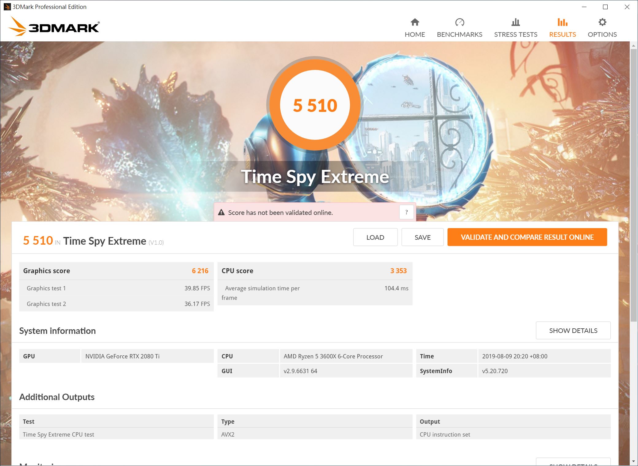This screenshot has width=638, height=466.
Task: Switch to the HOME tab label
Action: [x=415, y=34]
